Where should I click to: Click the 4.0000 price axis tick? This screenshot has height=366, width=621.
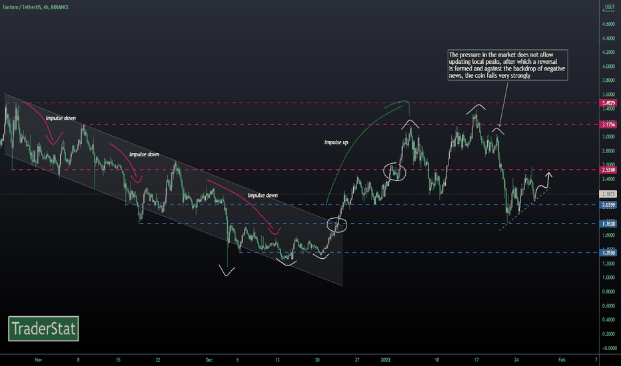pyautogui.click(x=609, y=67)
